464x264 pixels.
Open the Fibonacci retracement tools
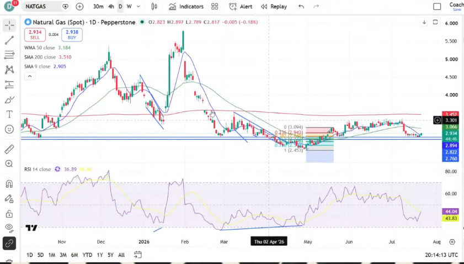click(9, 55)
